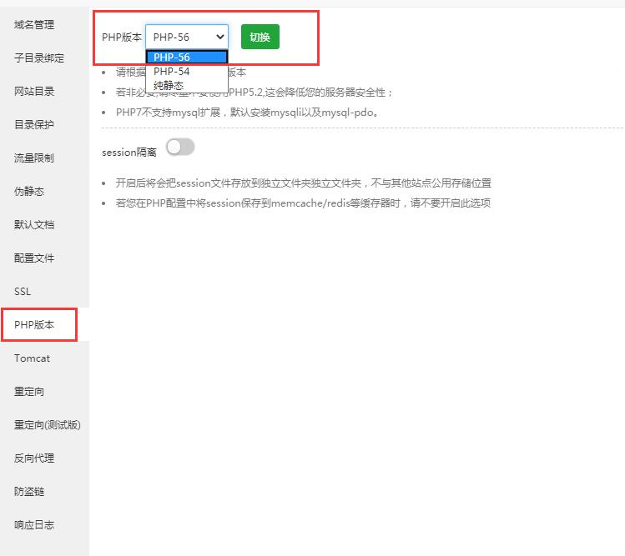
Task: Switch to 重定向(测试版) tab
Action: (x=47, y=425)
